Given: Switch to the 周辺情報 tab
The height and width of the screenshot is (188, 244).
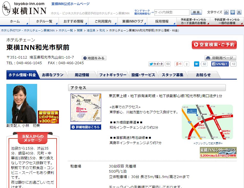Looking at the screenshot, I should pos(82,75).
